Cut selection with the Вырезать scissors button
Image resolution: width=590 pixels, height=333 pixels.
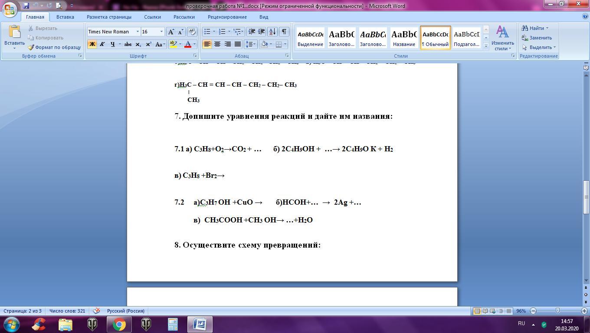(43, 28)
